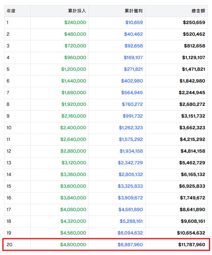Select the $240,000 cumulative investment cell
The width and height of the screenshot is (212, 255).
tap(75, 22)
